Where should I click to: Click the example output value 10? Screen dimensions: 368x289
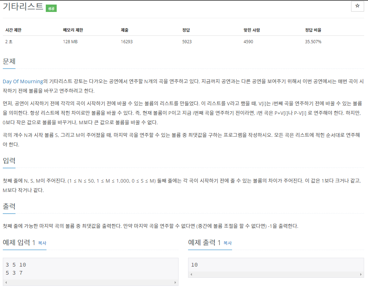coord(194,265)
